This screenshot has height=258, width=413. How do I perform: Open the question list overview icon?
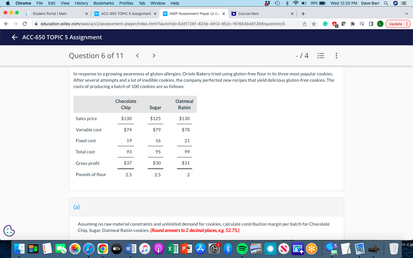coord(321,56)
